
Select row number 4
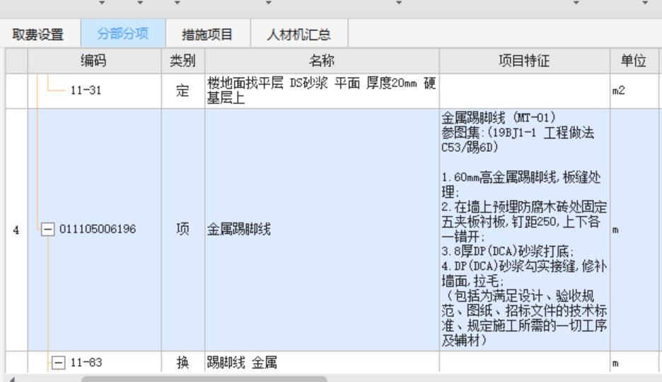[16, 229]
